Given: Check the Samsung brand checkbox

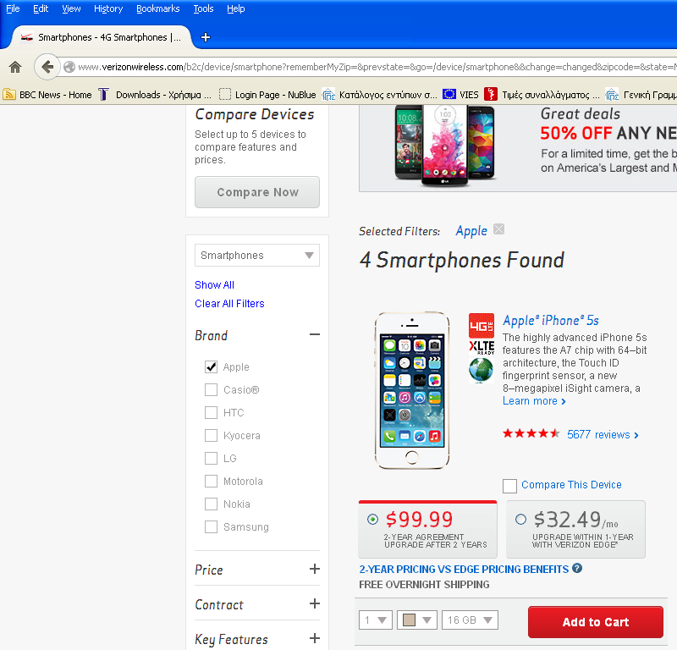Looking at the screenshot, I should [211, 527].
